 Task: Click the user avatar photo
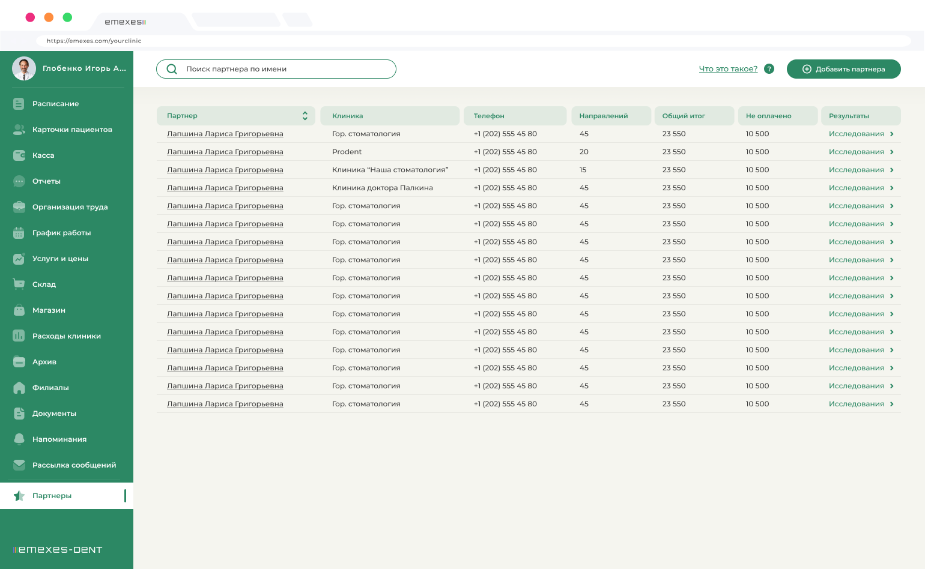24,68
